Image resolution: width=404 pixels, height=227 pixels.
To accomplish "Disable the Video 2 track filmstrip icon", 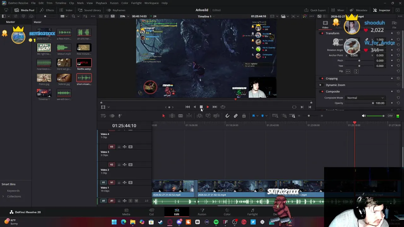I will pos(130,165).
